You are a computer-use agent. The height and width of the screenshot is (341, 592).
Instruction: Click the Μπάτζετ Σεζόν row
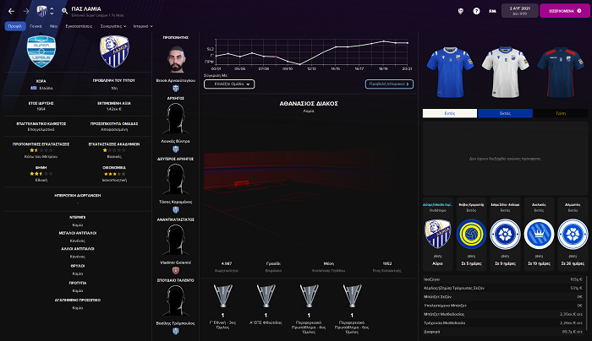[503, 297]
